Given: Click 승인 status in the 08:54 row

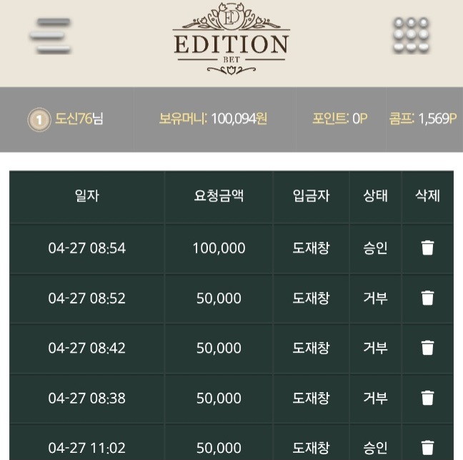Looking at the screenshot, I should pyautogui.click(x=375, y=248).
